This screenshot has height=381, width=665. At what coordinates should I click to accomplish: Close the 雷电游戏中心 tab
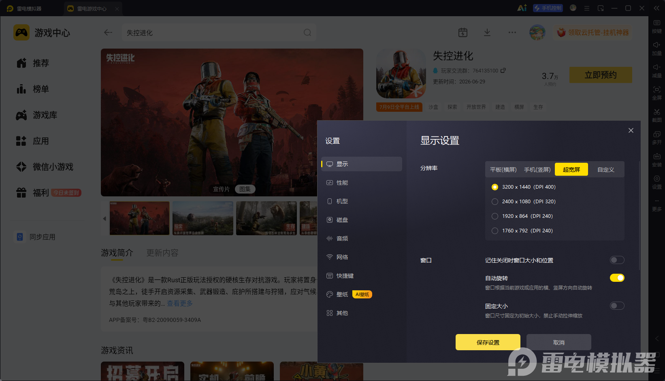[117, 9]
